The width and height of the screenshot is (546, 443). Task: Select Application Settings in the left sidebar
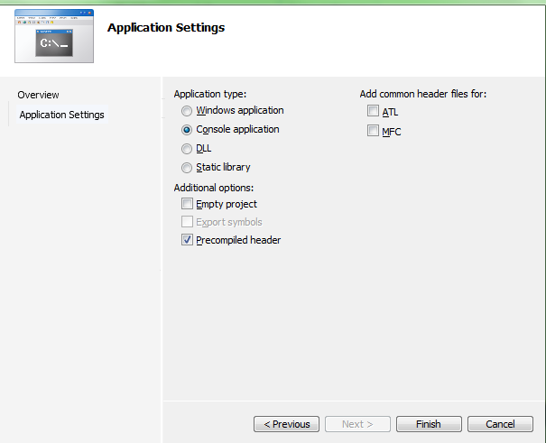61,115
